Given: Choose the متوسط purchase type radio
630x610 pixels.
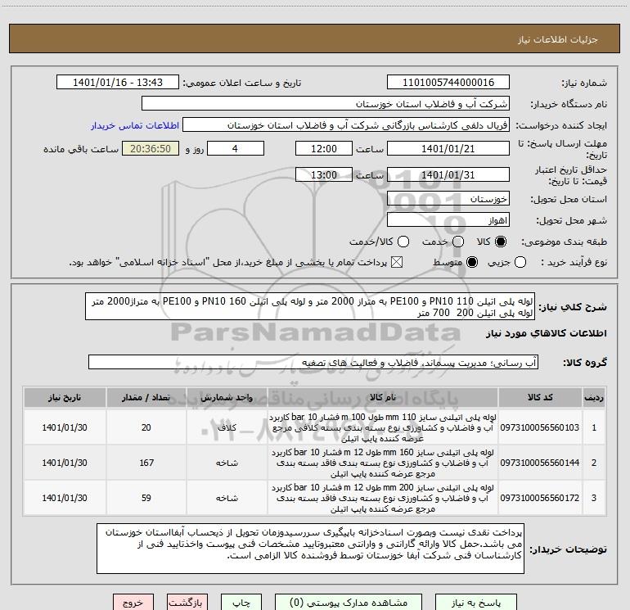Looking at the screenshot, I should tap(472, 262).
